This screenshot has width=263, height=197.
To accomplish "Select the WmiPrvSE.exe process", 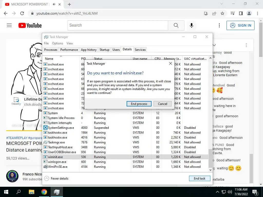I will [125, 167].
